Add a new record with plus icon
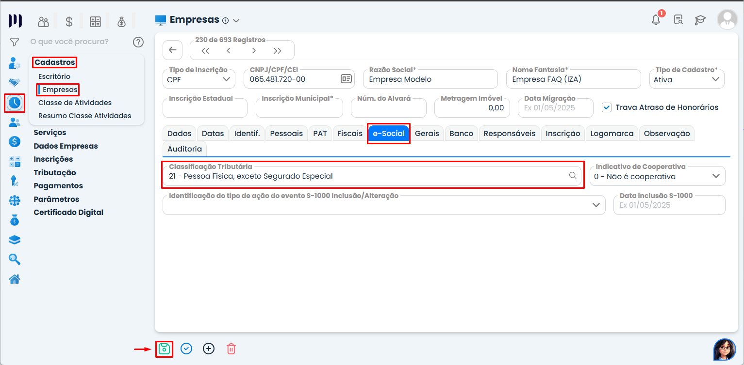 [209, 349]
